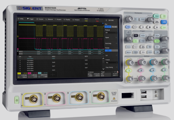Toggle channel 3 blue button

point(153,70)
